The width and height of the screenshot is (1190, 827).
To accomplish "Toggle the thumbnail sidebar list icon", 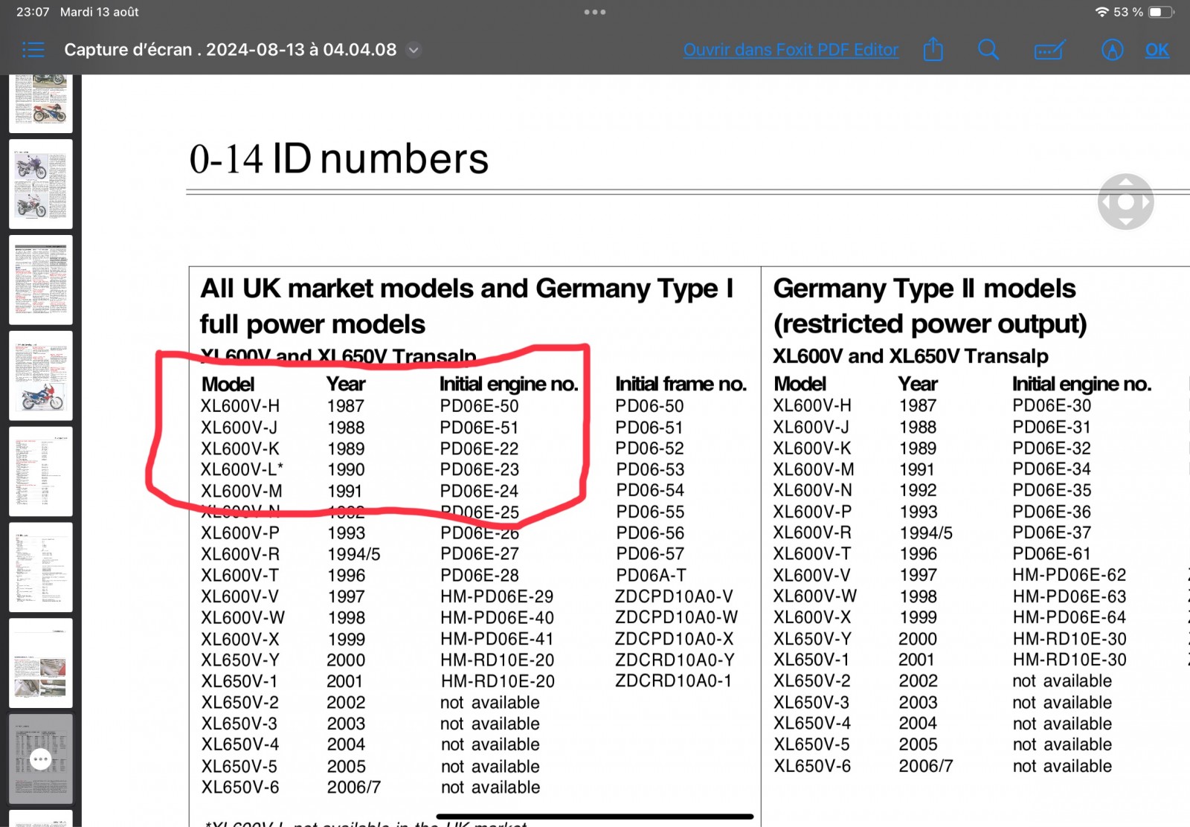I will coord(33,50).
